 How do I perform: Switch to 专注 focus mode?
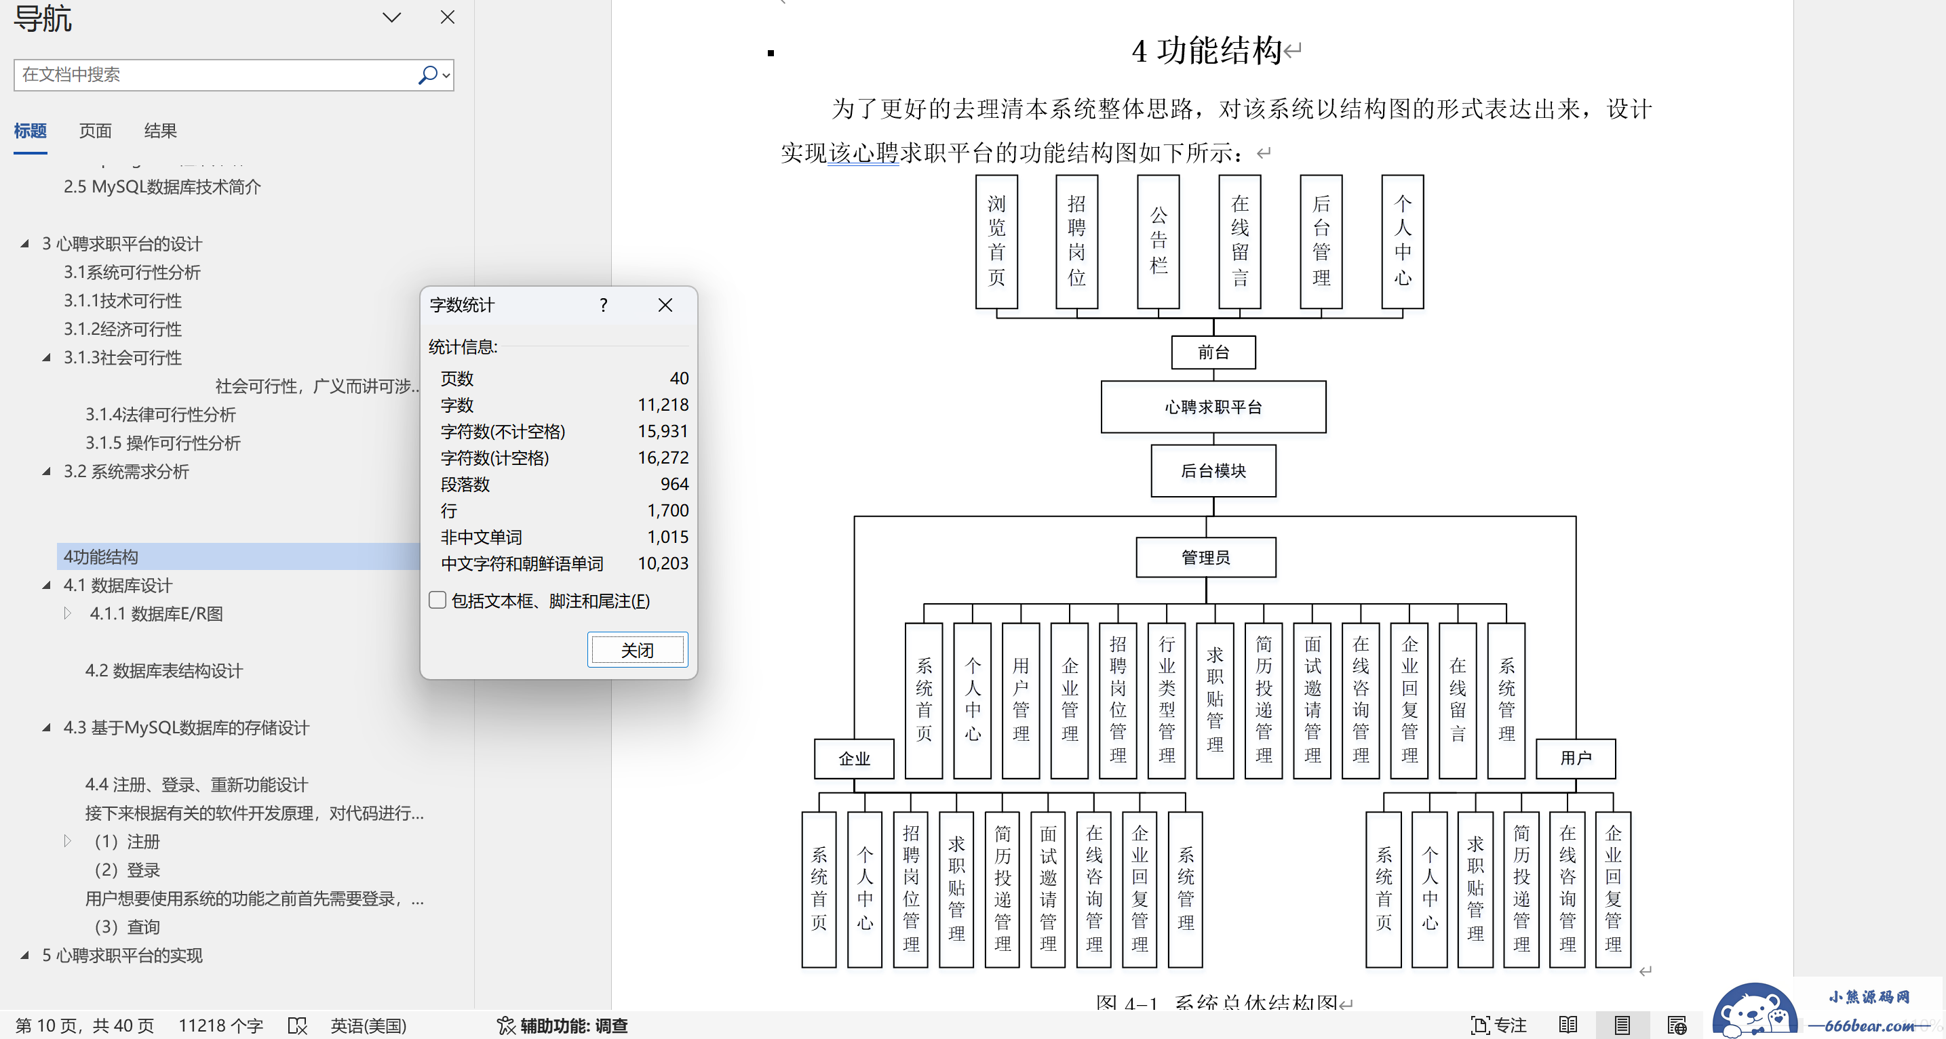click(x=1499, y=1025)
